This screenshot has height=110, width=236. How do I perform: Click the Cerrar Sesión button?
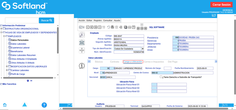(221, 5)
